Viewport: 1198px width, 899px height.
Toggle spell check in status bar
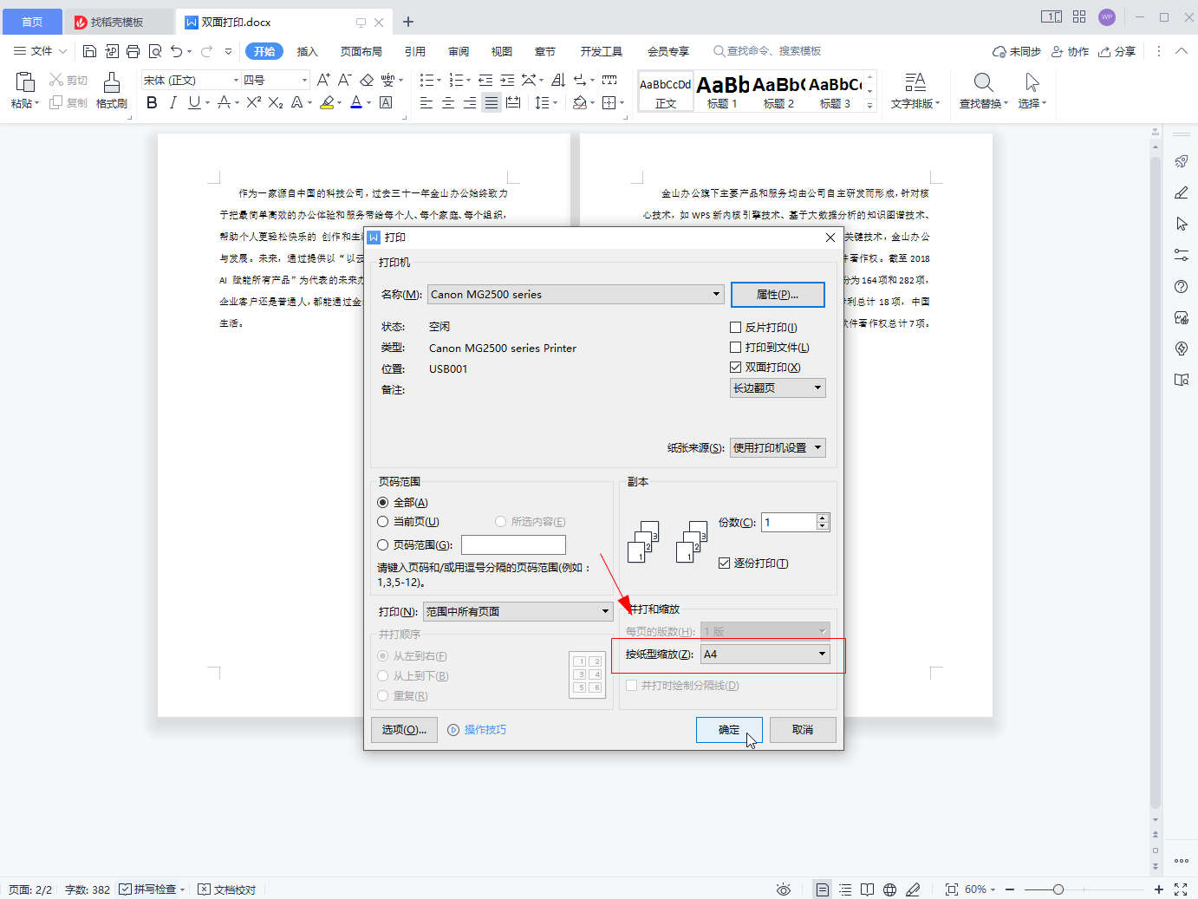tap(152, 889)
